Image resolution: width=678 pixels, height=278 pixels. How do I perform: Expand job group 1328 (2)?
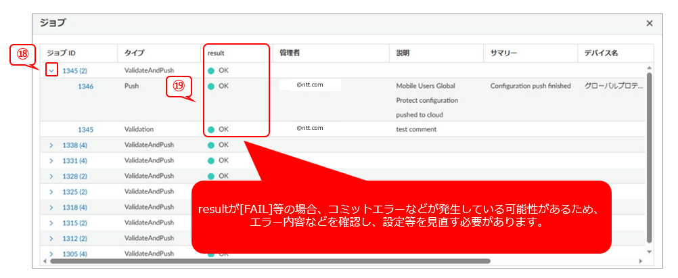(51, 176)
